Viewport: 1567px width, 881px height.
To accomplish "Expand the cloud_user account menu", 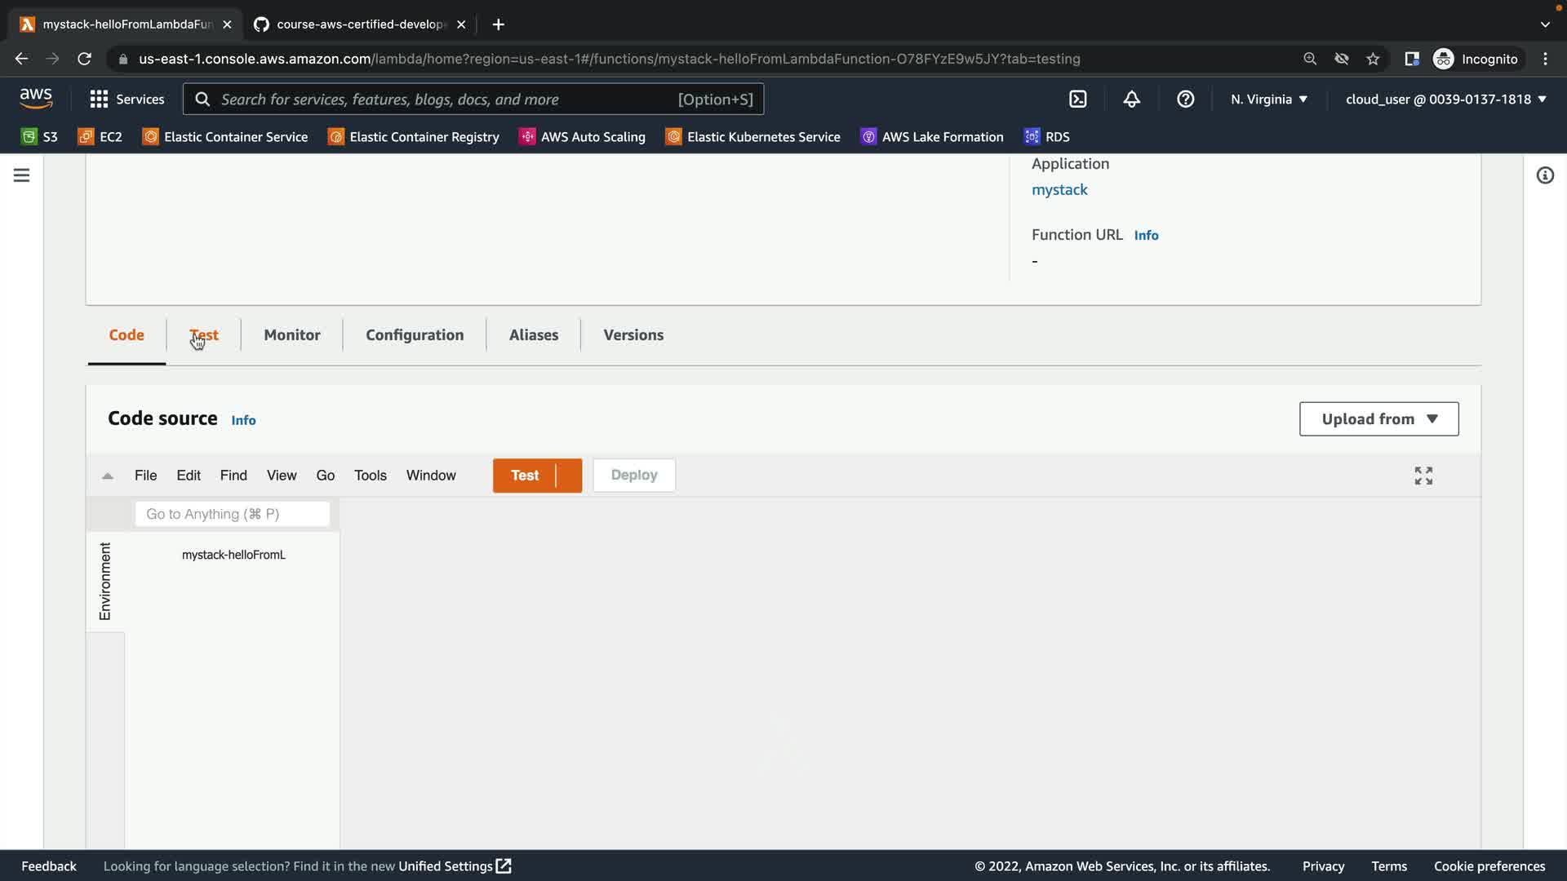I will 1445,100.
